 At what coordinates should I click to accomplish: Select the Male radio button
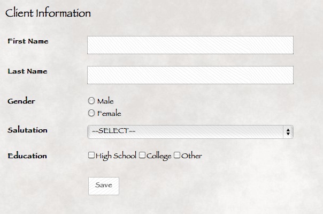pyautogui.click(x=91, y=101)
